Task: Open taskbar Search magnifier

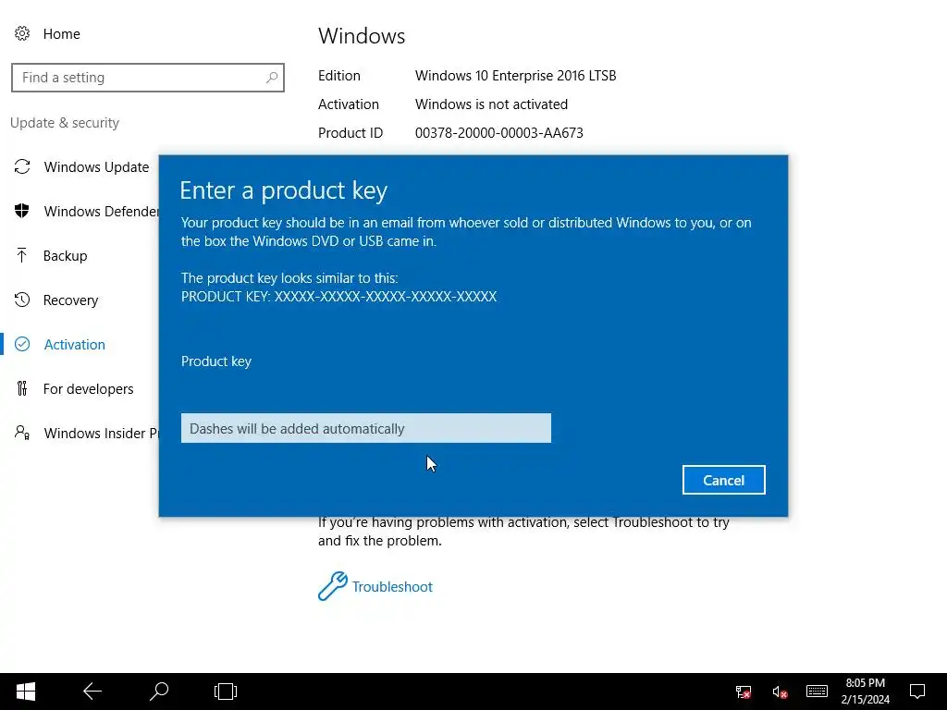Action: [x=159, y=692]
